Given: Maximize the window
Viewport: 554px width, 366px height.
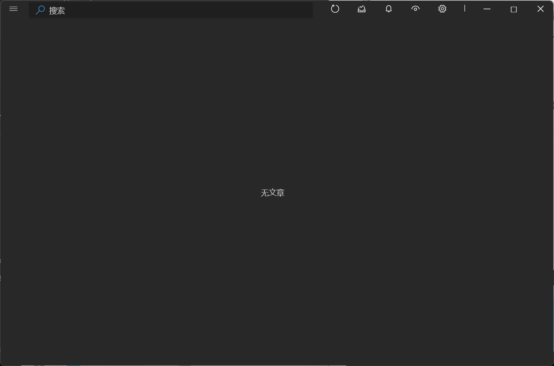Looking at the screenshot, I should pos(514,9).
